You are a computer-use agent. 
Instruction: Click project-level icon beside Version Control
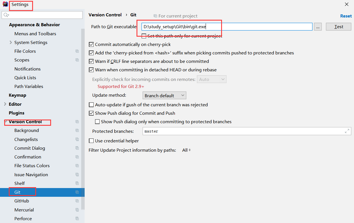(77, 122)
